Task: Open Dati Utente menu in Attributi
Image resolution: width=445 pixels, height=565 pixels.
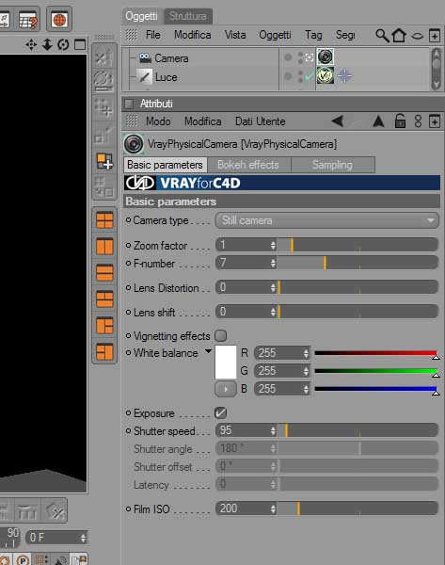Action: click(x=260, y=121)
